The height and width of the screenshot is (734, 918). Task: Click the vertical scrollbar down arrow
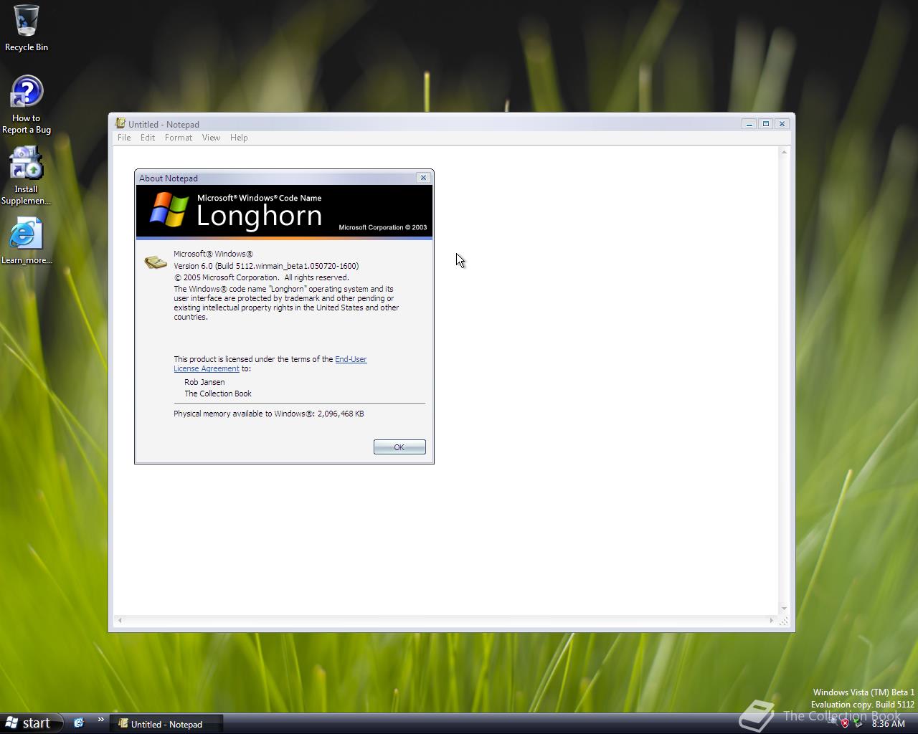[x=784, y=609]
